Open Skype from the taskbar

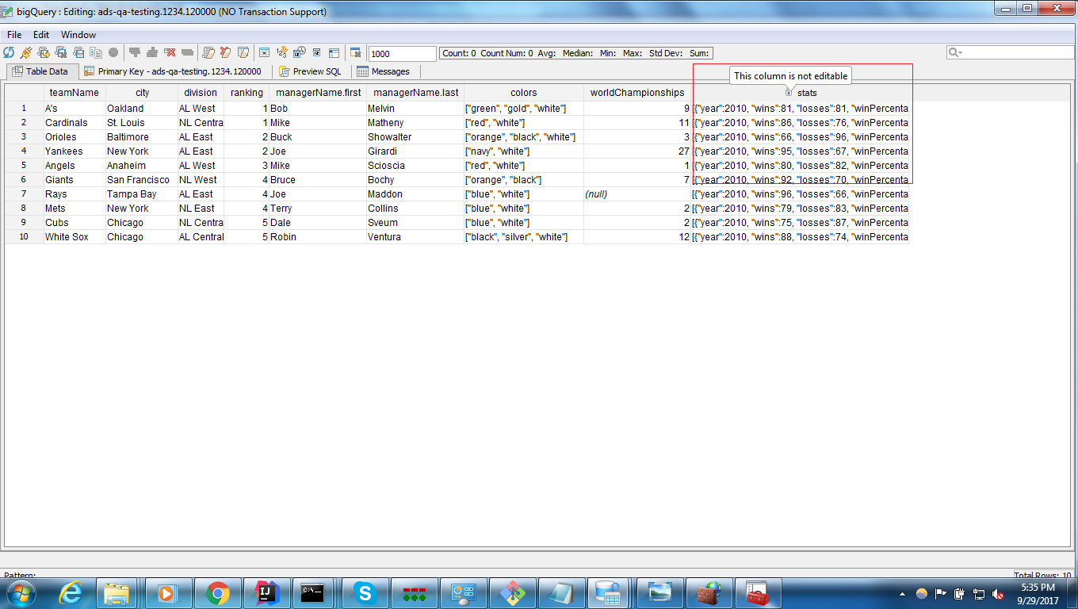click(x=365, y=592)
